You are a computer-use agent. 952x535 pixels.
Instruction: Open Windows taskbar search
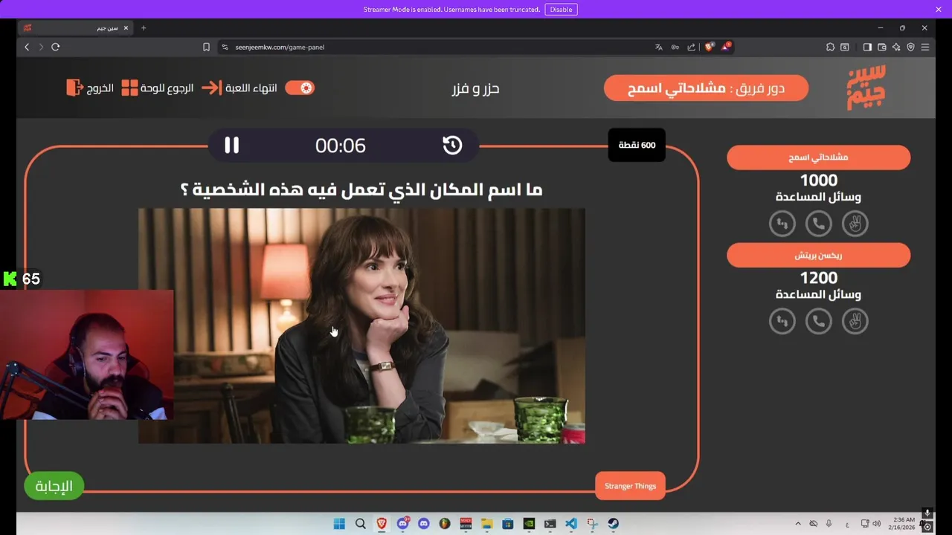click(x=361, y=524)
